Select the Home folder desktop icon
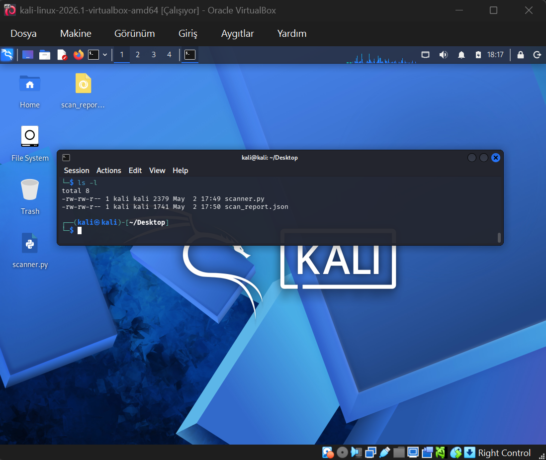Viewport: 546px width, 460px height. coord(30,91)
